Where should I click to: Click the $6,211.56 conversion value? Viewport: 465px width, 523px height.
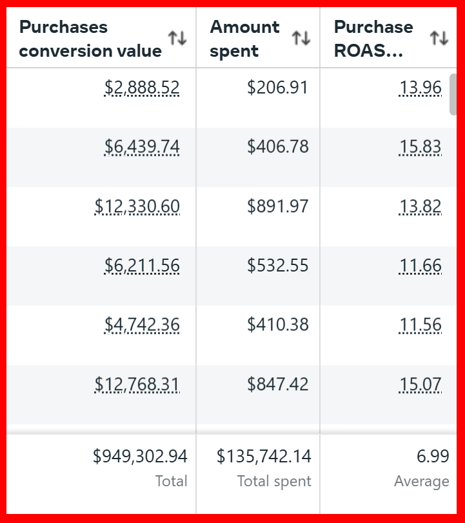(x=142, y=266)
